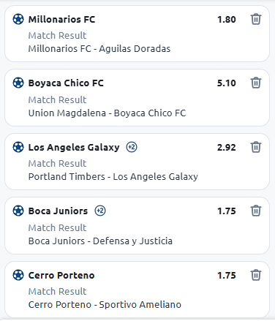This screenshot has width=275, height=321.
Task: Click soccer ball icon next to Los Angeles Galaxy
Action: coord(18,147)
